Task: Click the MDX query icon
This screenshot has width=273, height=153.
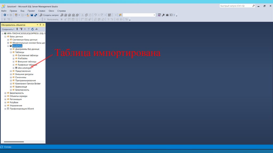Action: [x=66, y=15]
